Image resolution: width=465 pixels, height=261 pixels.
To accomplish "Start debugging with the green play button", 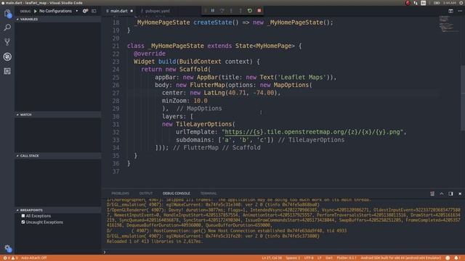I will (x=36, y=11).
